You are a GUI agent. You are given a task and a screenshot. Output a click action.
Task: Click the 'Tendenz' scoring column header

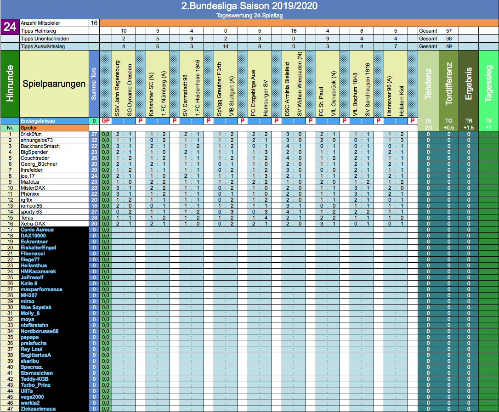[x=428, y=84]
